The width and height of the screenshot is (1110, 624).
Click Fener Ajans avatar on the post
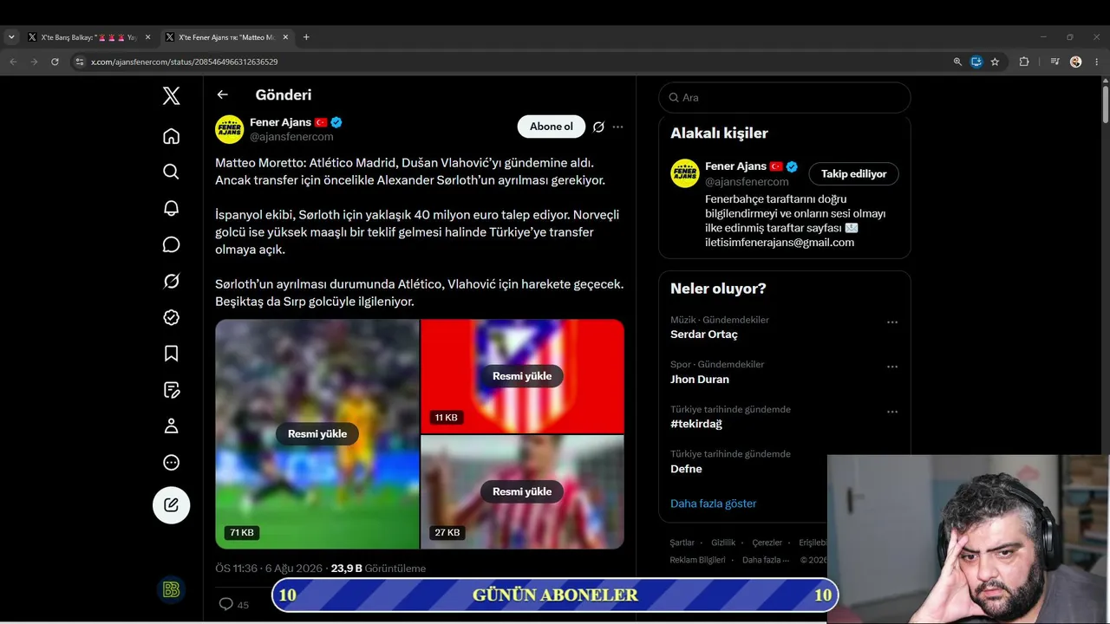pos(230,129)
